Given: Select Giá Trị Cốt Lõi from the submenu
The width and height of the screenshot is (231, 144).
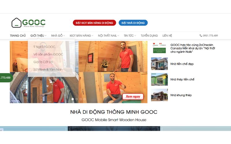Looking at the screenshot, I should pos(43,62).
